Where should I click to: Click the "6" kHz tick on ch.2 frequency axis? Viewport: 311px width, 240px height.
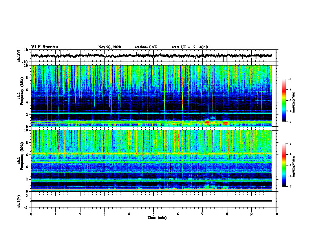pyautogui.click(x=27, y=155)
